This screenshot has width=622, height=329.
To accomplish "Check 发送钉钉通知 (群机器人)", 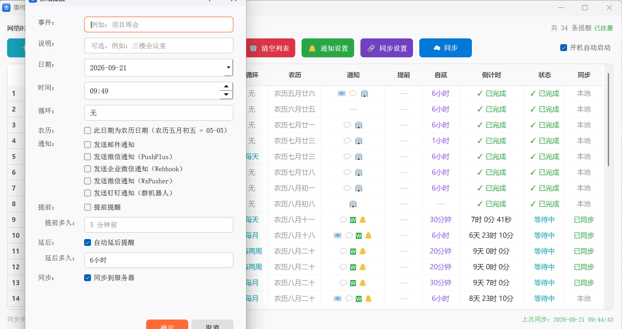I will (88, 193).
